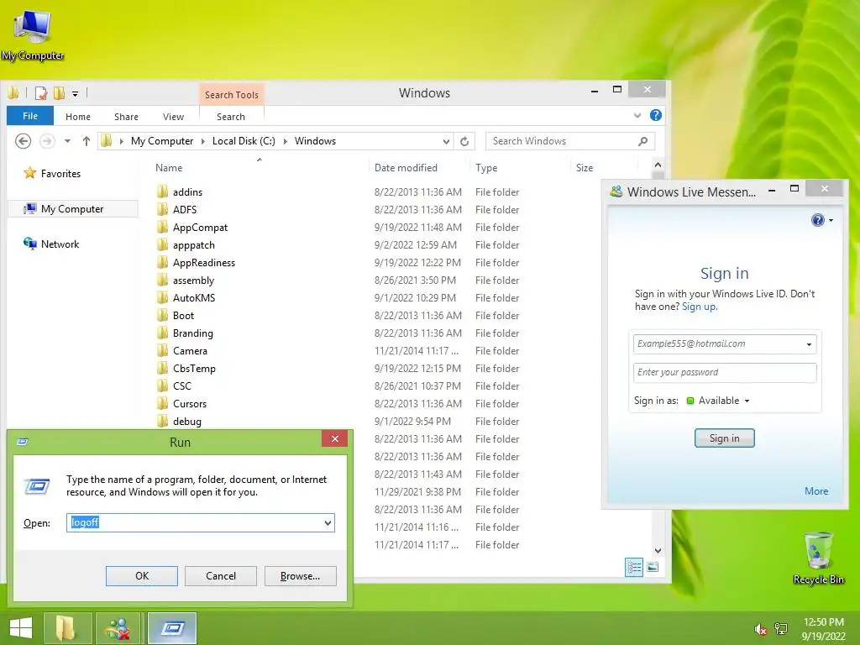
Task: Open the File ribbon tab
Action: pyautogui.click(x=30, y=116)
